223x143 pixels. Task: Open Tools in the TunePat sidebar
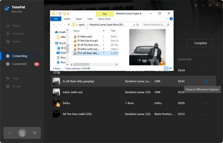click(x=16, y=78)
